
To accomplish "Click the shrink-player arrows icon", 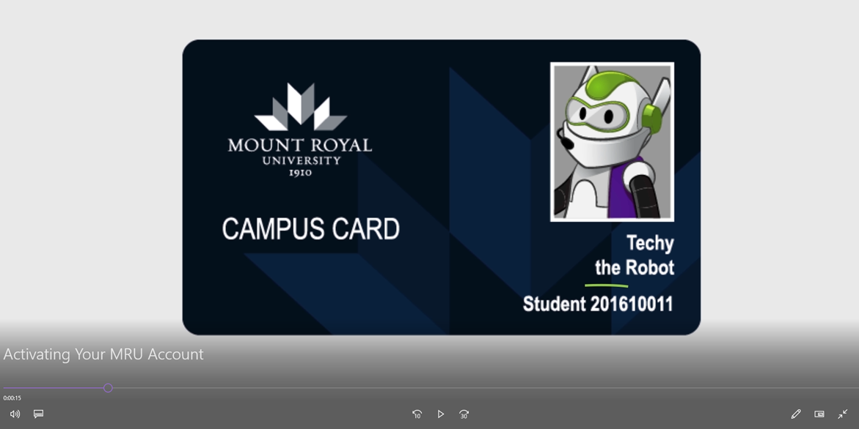I will [841, 414].
